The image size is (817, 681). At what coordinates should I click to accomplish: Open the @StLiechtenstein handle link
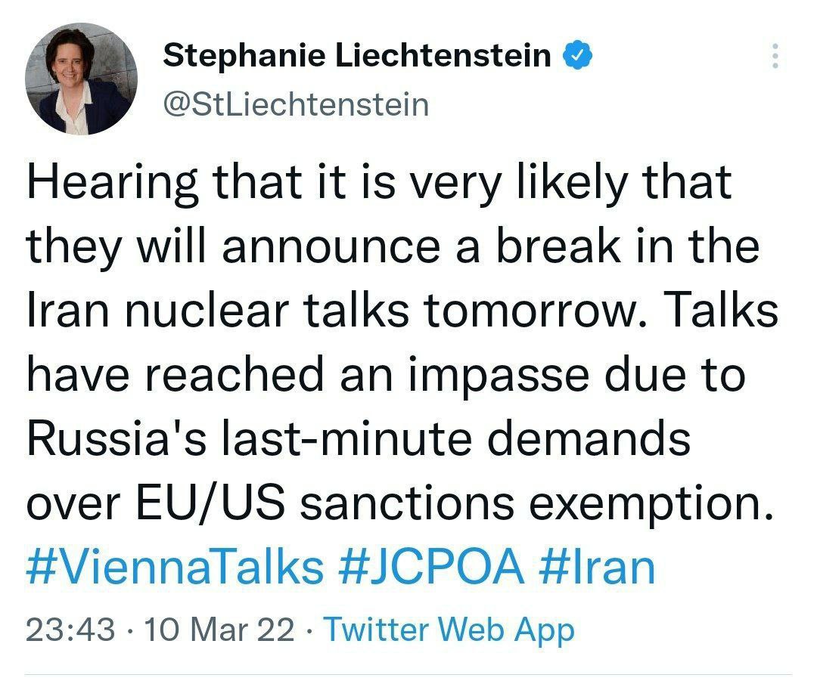click(x=296, y=104)
